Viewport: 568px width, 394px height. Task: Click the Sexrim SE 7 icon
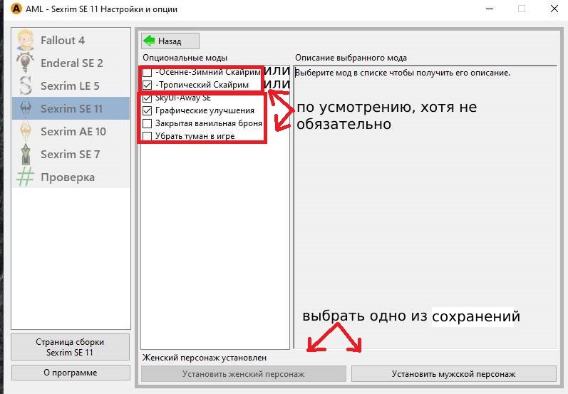pyautogui.click(x=25, y=155)
